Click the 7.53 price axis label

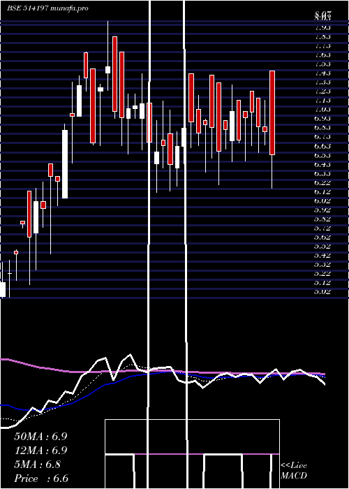pos(322,64)
